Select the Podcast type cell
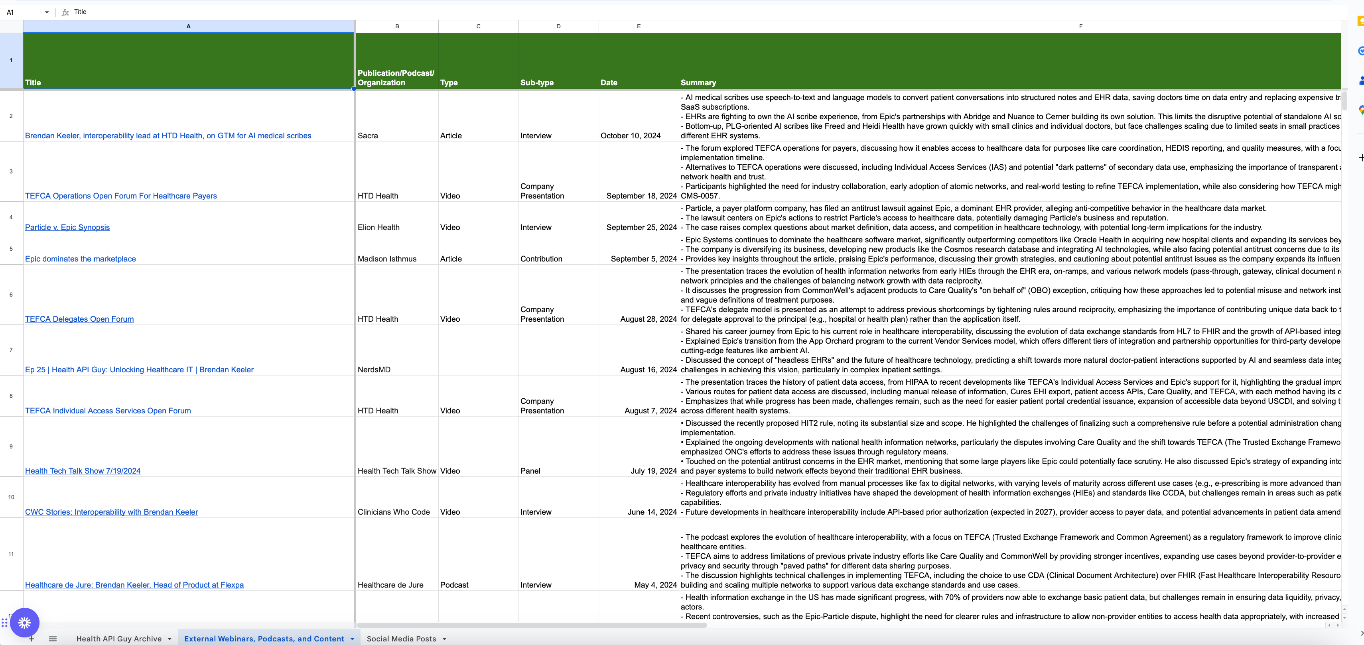 point(478,555)
